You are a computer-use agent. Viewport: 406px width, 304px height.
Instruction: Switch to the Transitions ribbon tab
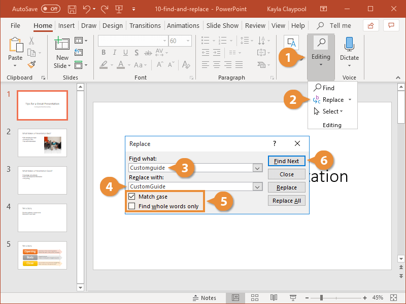point(145,25)
